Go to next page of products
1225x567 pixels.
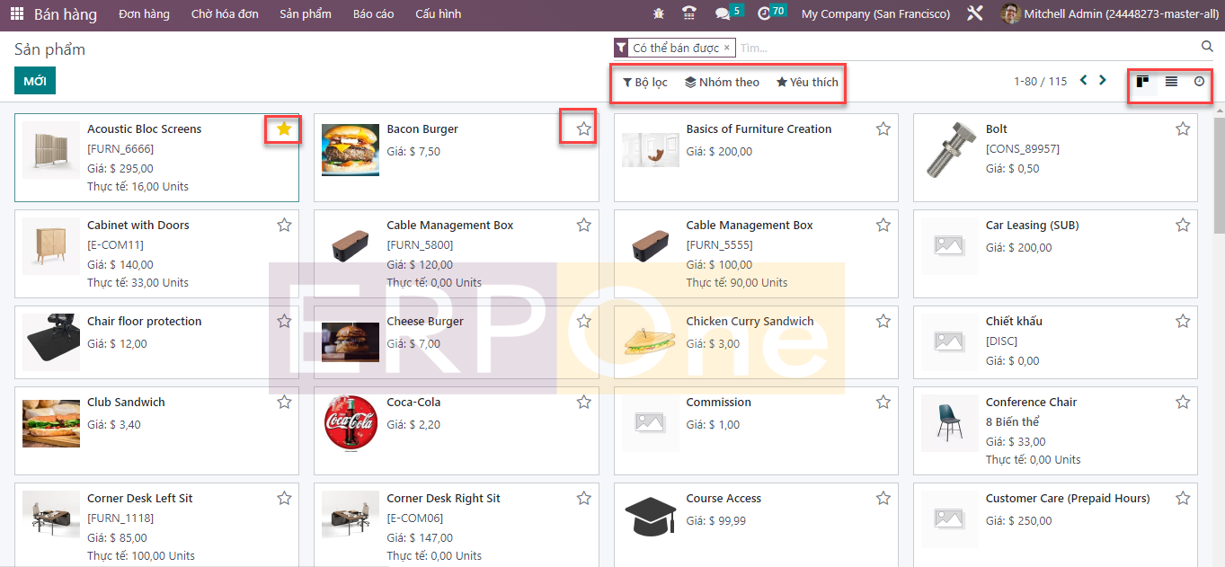[x=1103, y=81]
